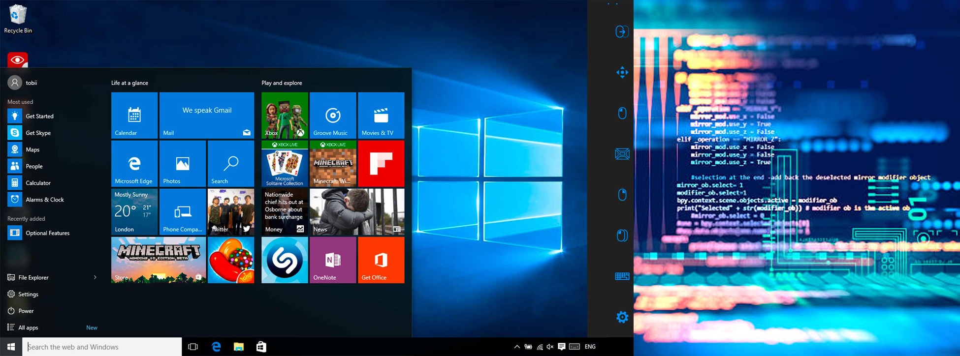Open the Xbox tile
The image size is (960, 356).
pyautogui.click(x=285, y=116)
